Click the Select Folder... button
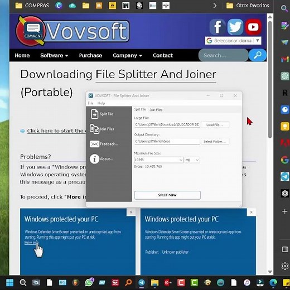Screen dimensions: 290x290 point(215,142)
